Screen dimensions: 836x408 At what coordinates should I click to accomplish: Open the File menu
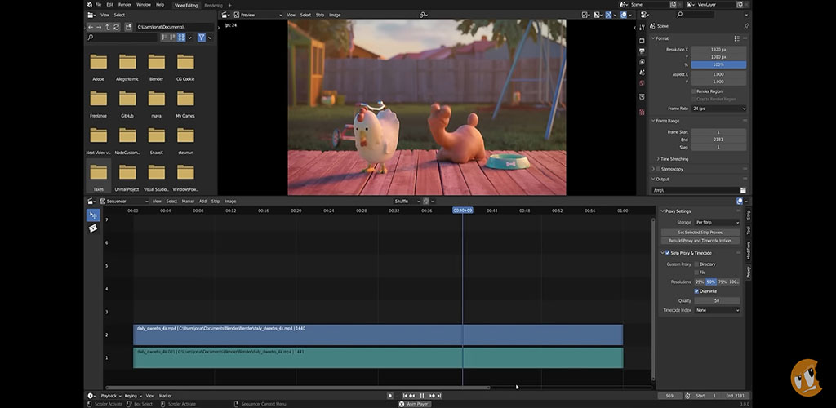point(98,4)
